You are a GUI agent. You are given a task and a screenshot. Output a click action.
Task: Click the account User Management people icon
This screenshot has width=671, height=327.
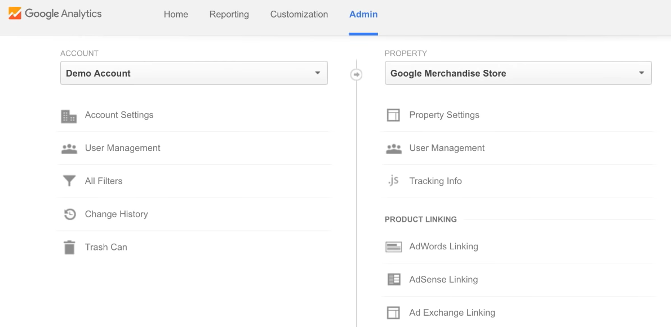pyautogui.click(x=69, y=149)
